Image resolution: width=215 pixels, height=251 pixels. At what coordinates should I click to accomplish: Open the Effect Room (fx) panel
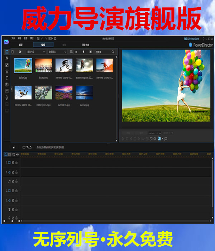(x=7, y=58)
